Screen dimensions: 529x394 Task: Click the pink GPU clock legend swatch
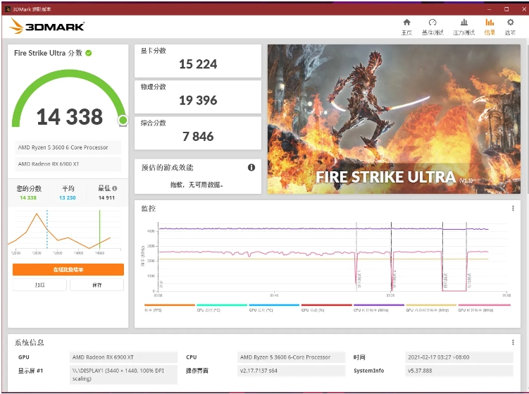(x=484, y=305)
